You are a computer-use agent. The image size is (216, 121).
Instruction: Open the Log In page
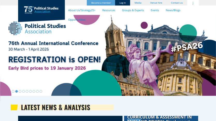(122, 3)
